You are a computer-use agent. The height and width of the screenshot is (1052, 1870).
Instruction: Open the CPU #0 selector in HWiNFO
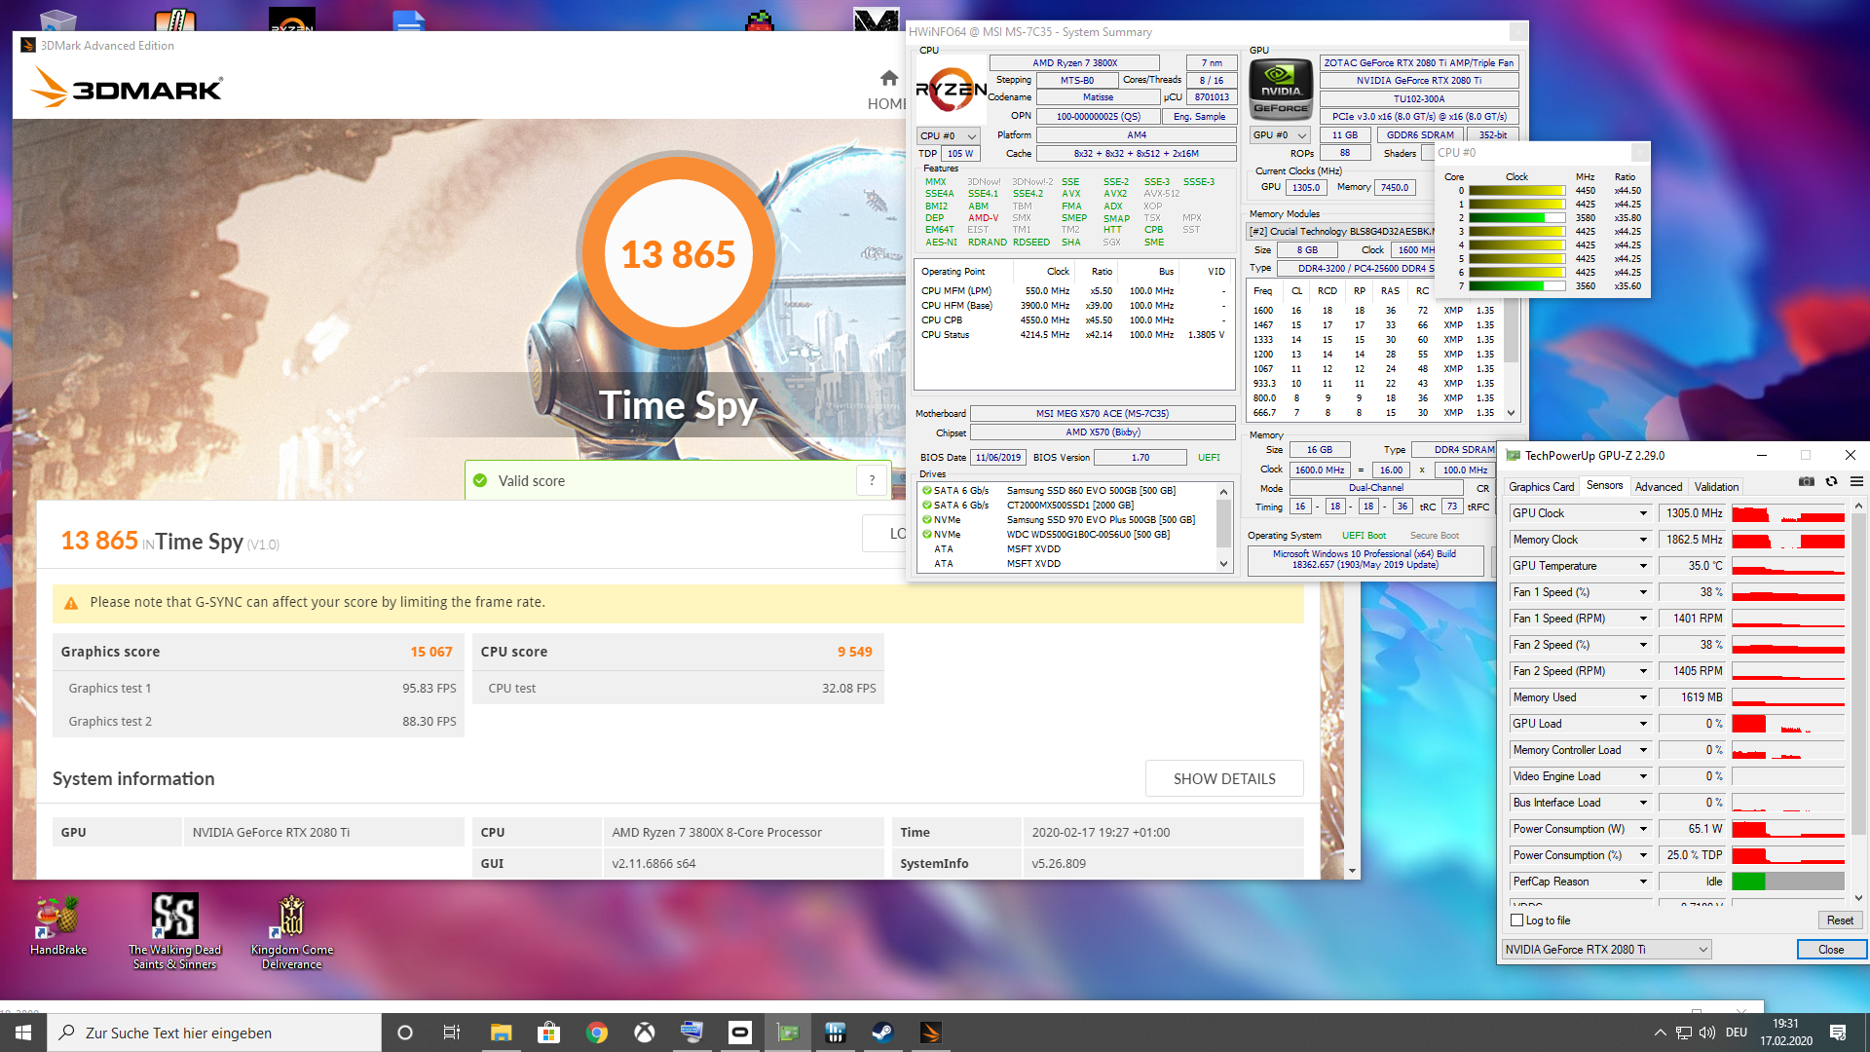(x=948, y=136)
